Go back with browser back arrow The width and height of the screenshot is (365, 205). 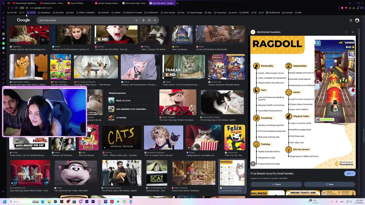[9, 8]
